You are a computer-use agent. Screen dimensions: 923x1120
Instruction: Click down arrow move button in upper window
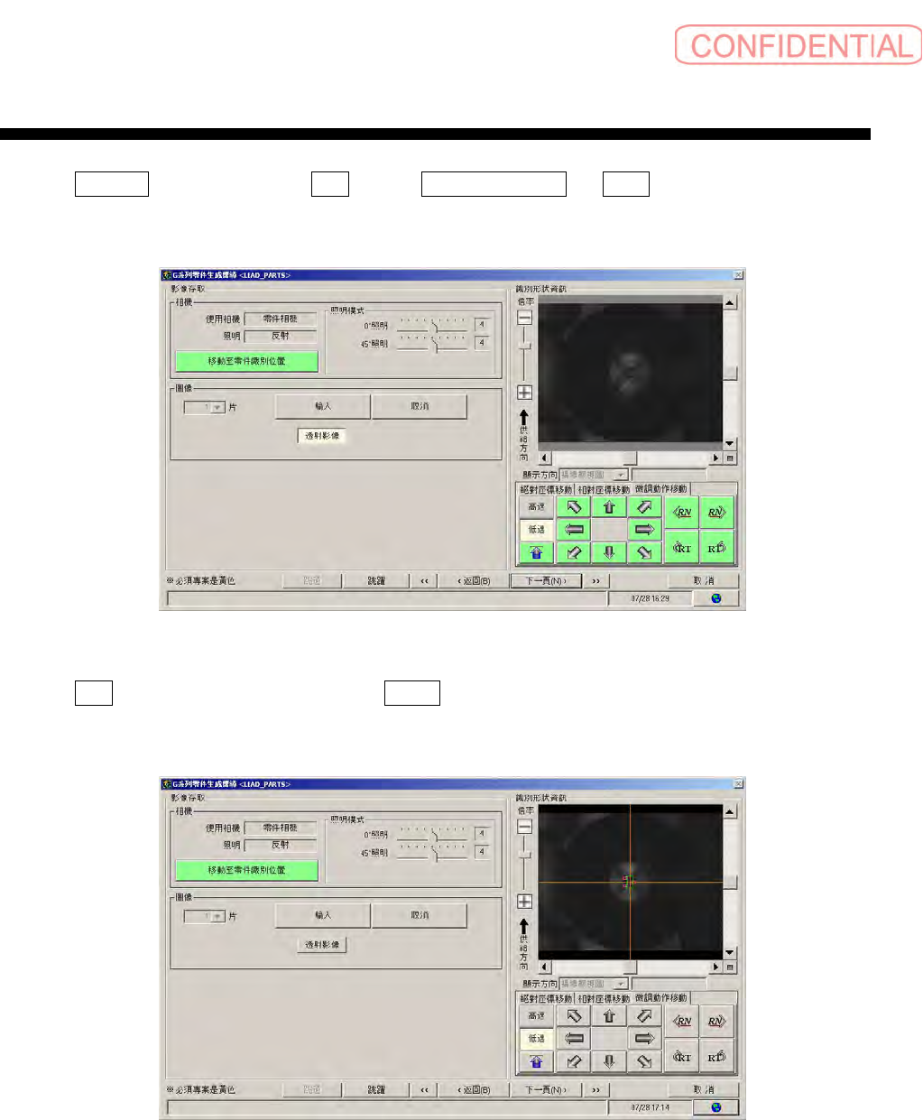tap(609, 552)
